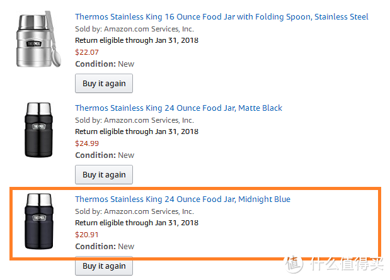Image resolution: width=390 pixels, height=280 pixels.
Task: Click the stainless steel jar with spoon thumbnail
Action: click(38, 39)
